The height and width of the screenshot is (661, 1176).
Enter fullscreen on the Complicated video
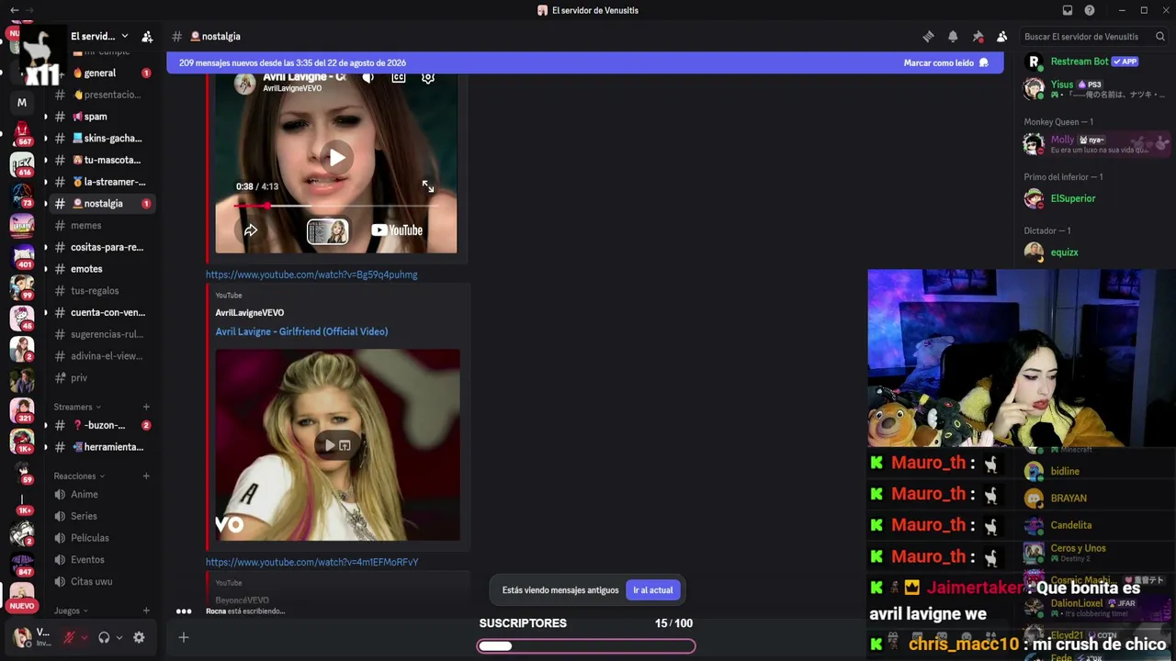(428, 186)
